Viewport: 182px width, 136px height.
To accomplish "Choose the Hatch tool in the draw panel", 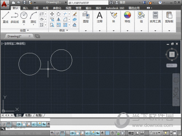I will [x=42, y=25].
